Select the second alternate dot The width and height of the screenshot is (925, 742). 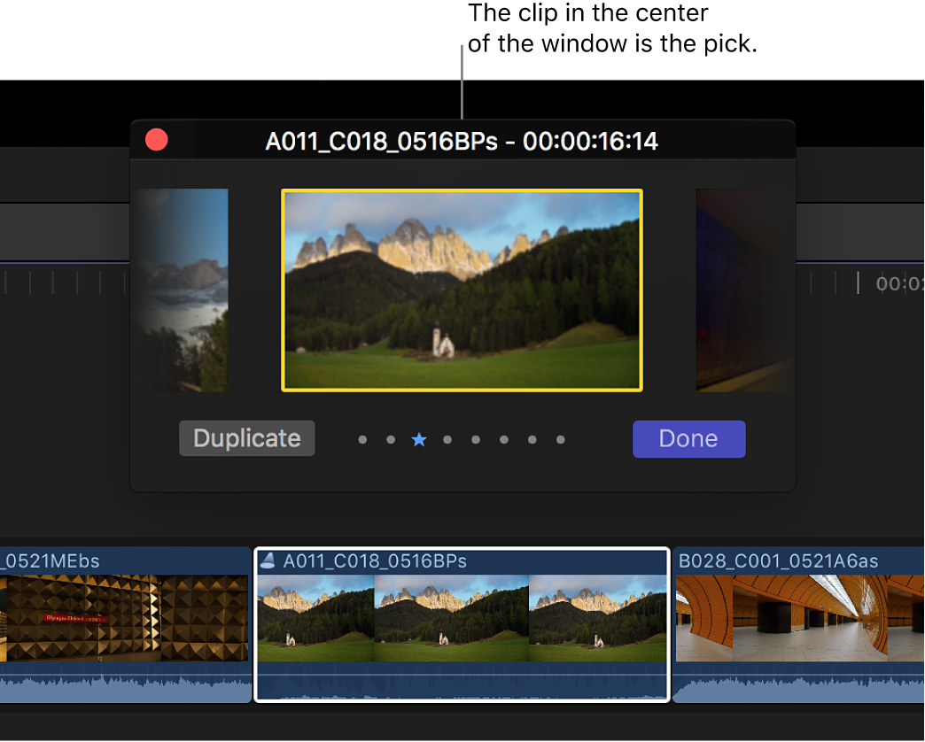click(391, 438)
